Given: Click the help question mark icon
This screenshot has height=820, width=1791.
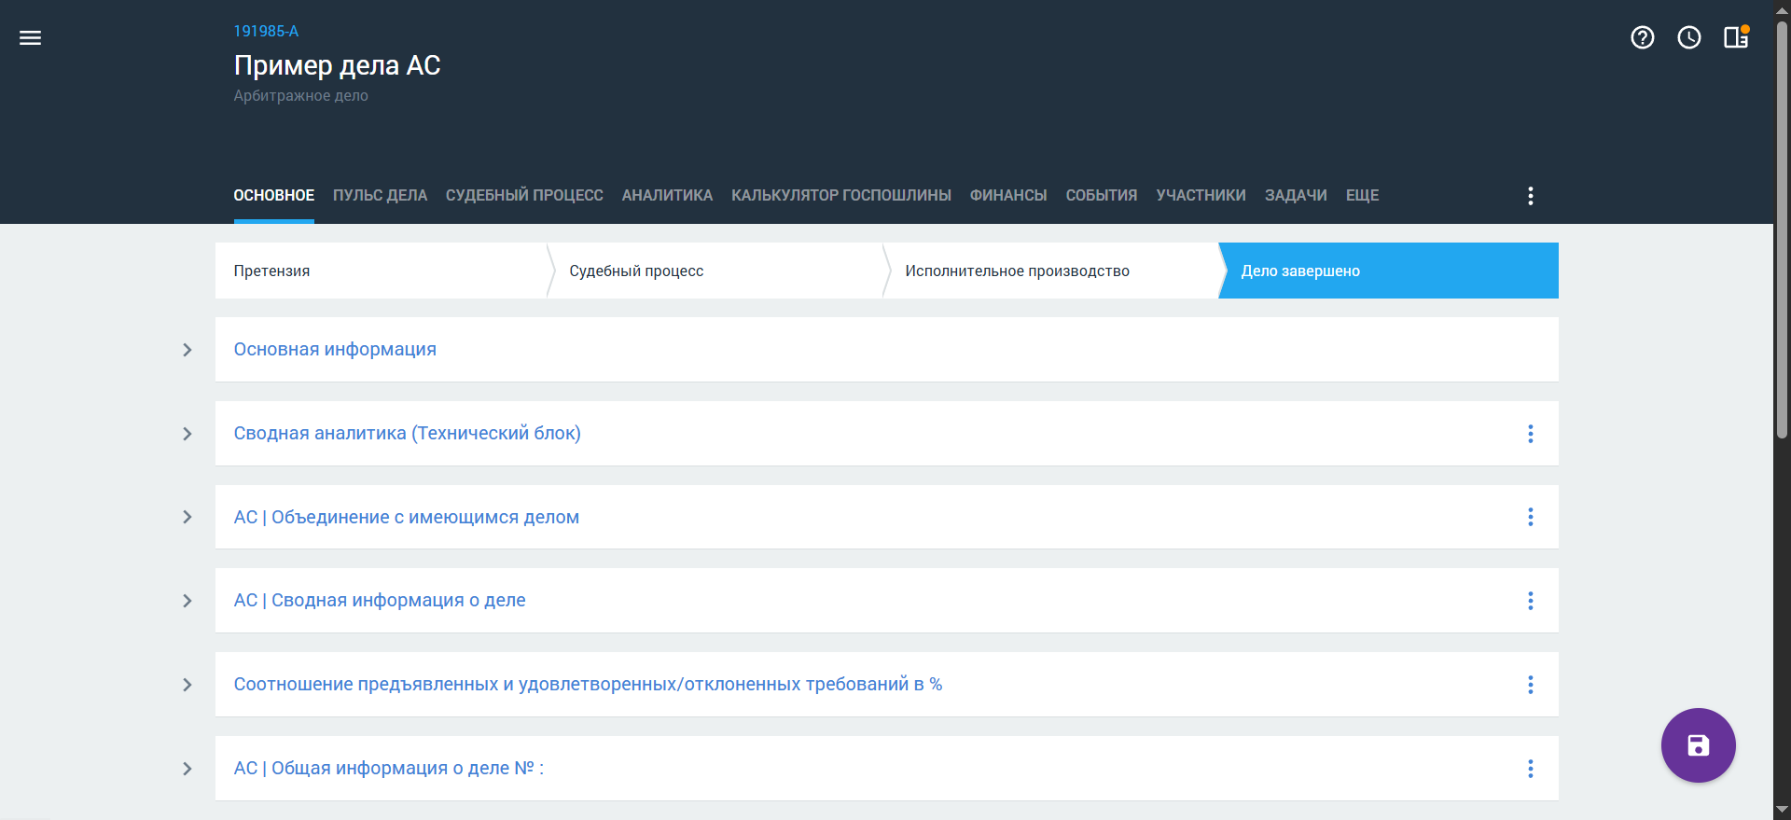Looking at the screenshot, I should coord(1642,37).
